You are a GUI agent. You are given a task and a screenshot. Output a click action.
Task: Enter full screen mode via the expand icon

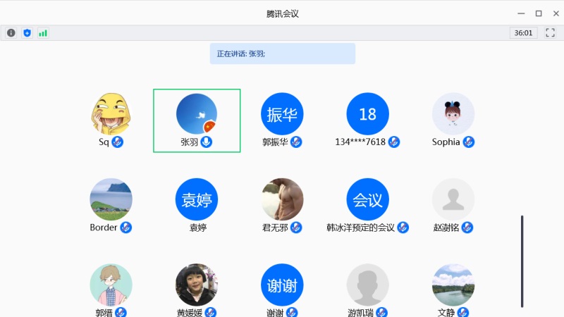click(x=550, y=32)
